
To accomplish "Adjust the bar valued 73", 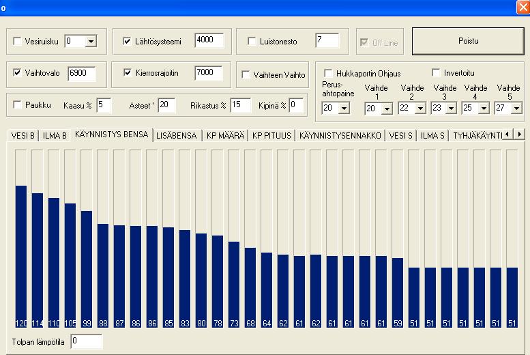I will coord(234,238).
